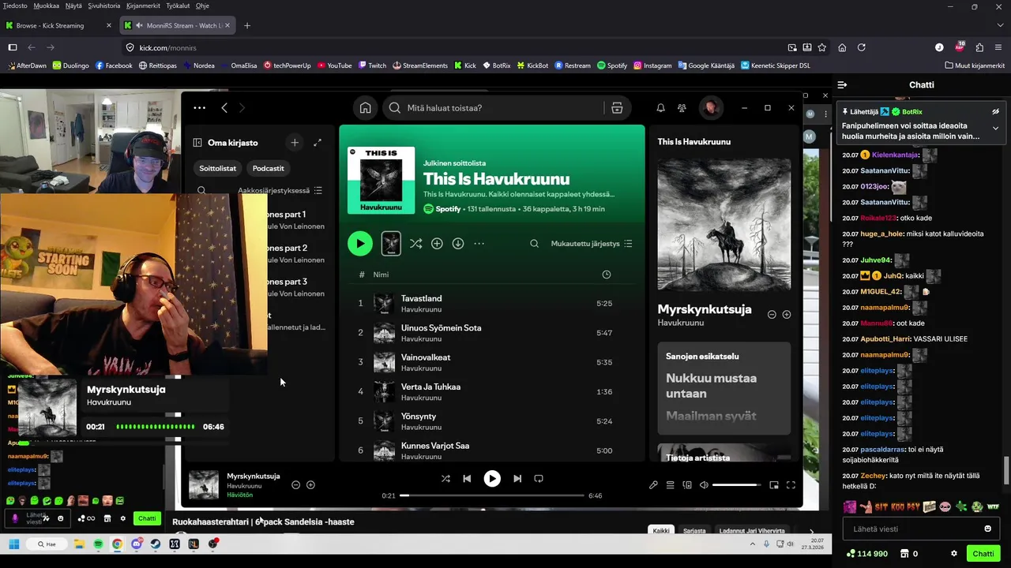Open the Browse icon in Spotify search bar

(617, 108)
